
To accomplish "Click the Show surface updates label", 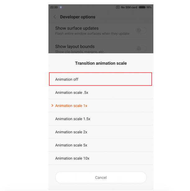I will (77, 28).
